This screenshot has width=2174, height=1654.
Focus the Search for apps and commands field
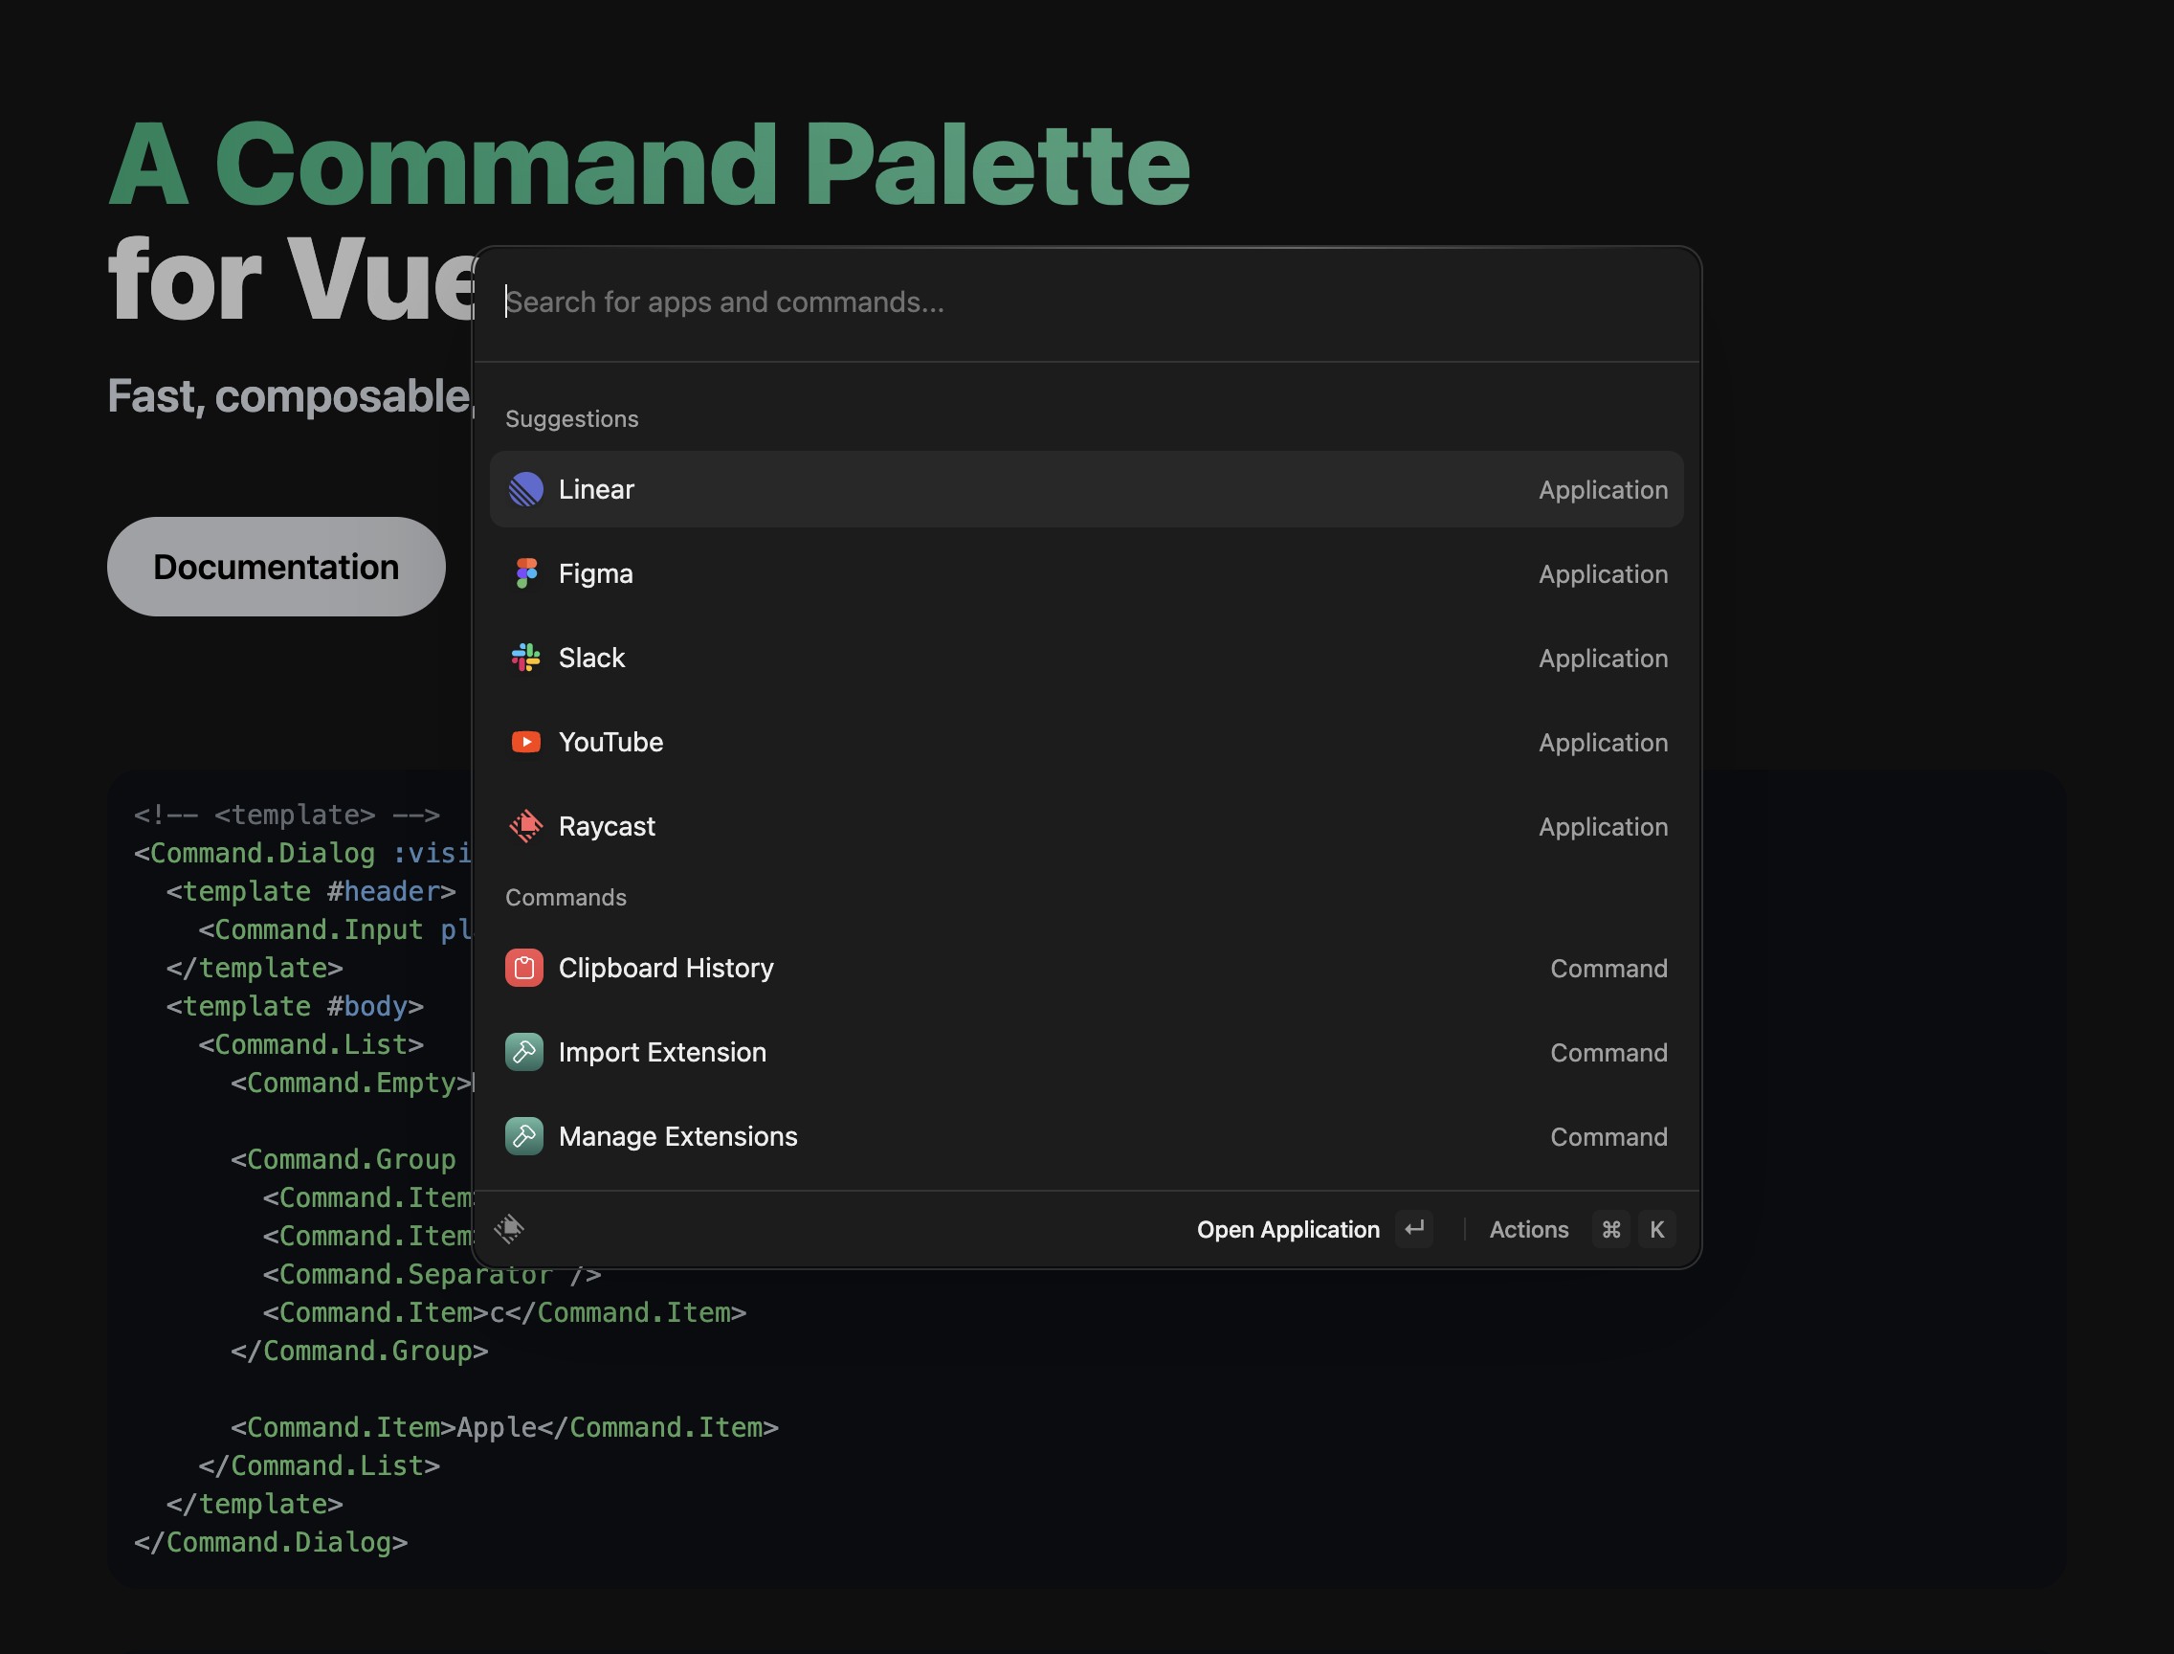point(1086,302)
